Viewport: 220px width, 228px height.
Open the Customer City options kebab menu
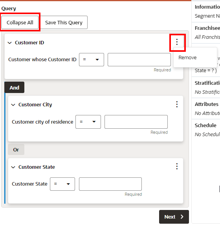[177, 104]
